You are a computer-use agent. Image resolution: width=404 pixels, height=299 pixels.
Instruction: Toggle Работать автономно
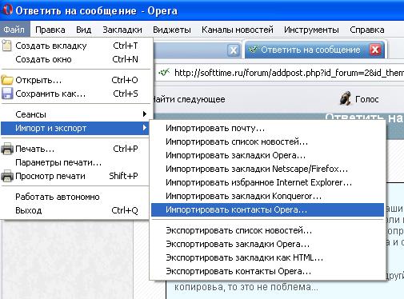76,197
